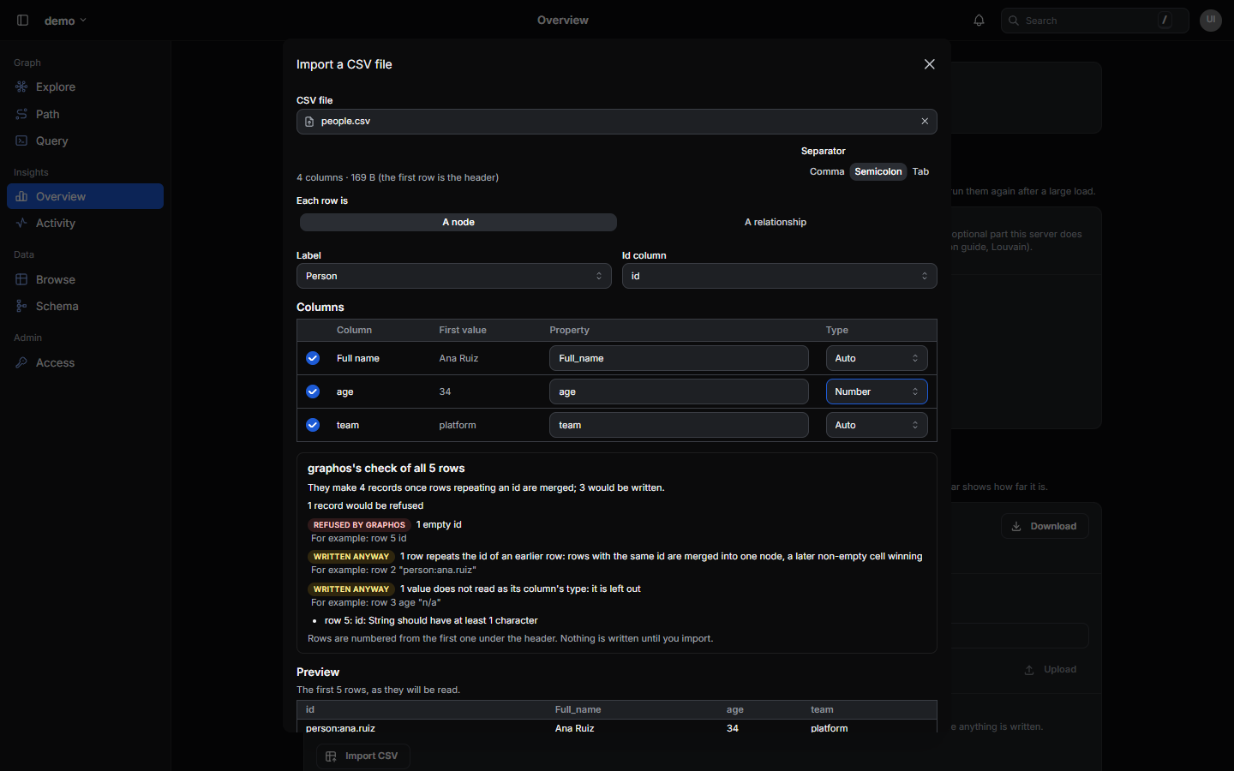Screen dimensions: 1234x771
Task: Open the demo workspace switcher
Action: tap(65, 21)
